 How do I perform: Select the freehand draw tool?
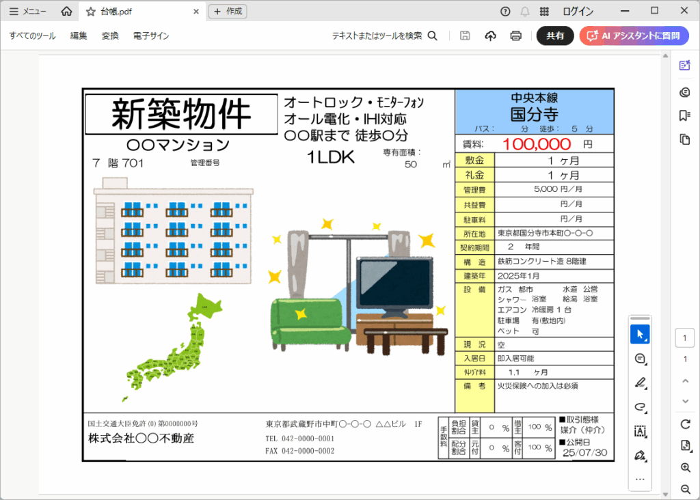click(640, 407)
